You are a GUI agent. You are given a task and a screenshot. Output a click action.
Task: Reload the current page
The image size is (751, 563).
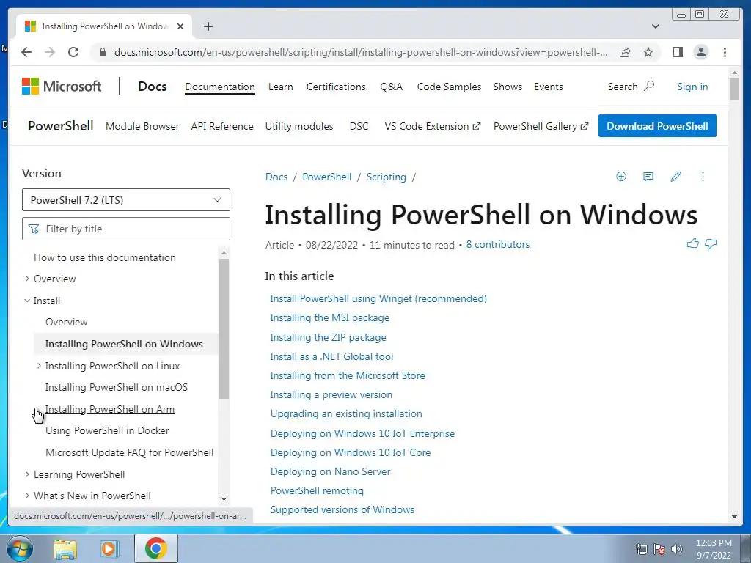[73, 52]
